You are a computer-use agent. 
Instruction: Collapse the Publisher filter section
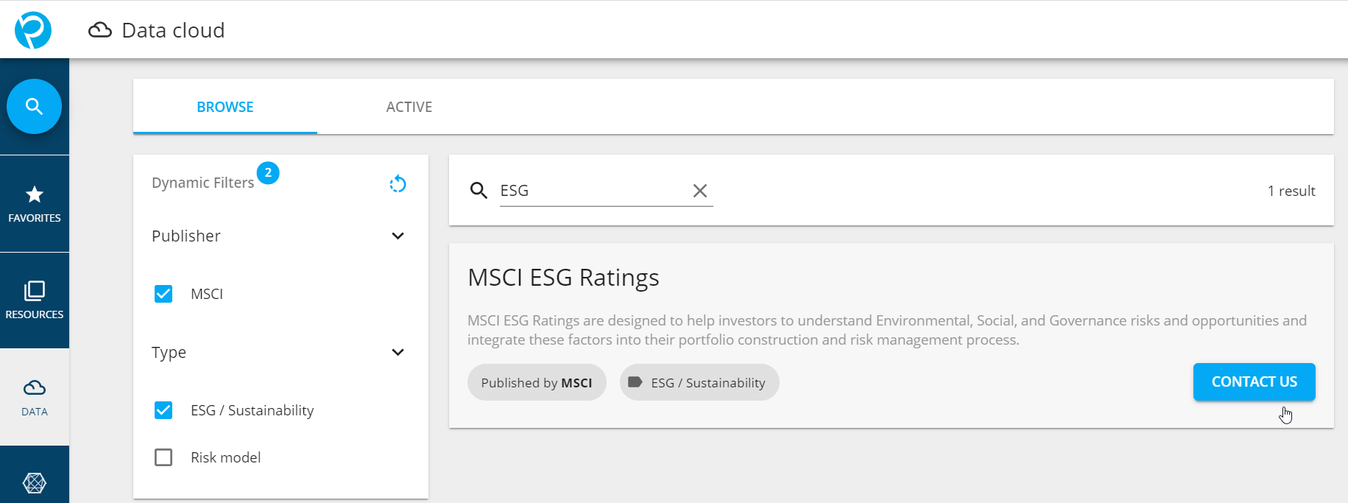pos(398,236)
